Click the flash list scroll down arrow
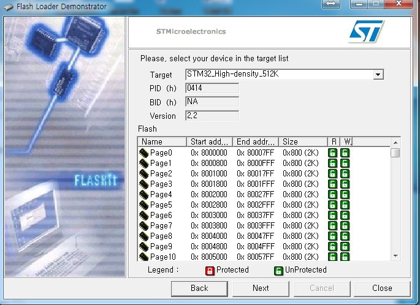The width and height of the screenshot is (420, 305). [x=395, y=256]
